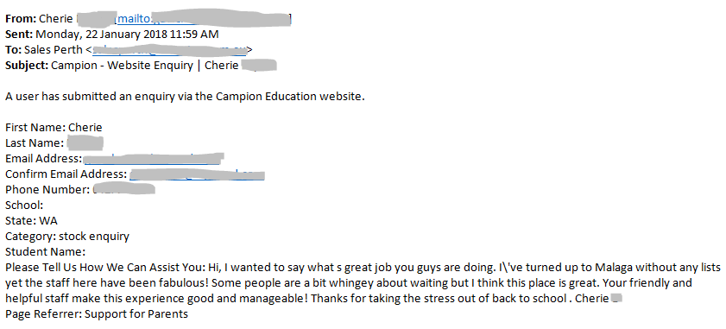This screenshot has height=329, width=726.
Task: Click the Sales Perth email address link
Action: click(169, 49)
